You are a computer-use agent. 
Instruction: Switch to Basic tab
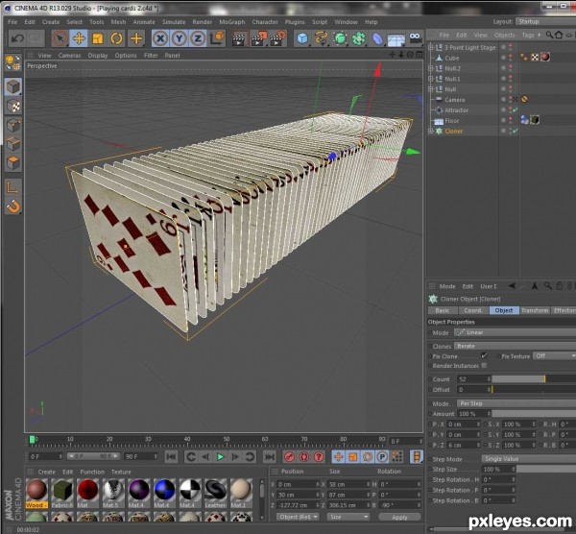(443, 310)
